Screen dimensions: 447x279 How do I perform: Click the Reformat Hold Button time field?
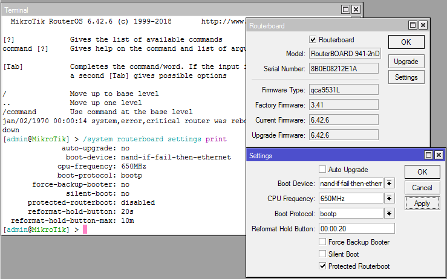click(357, 228)
